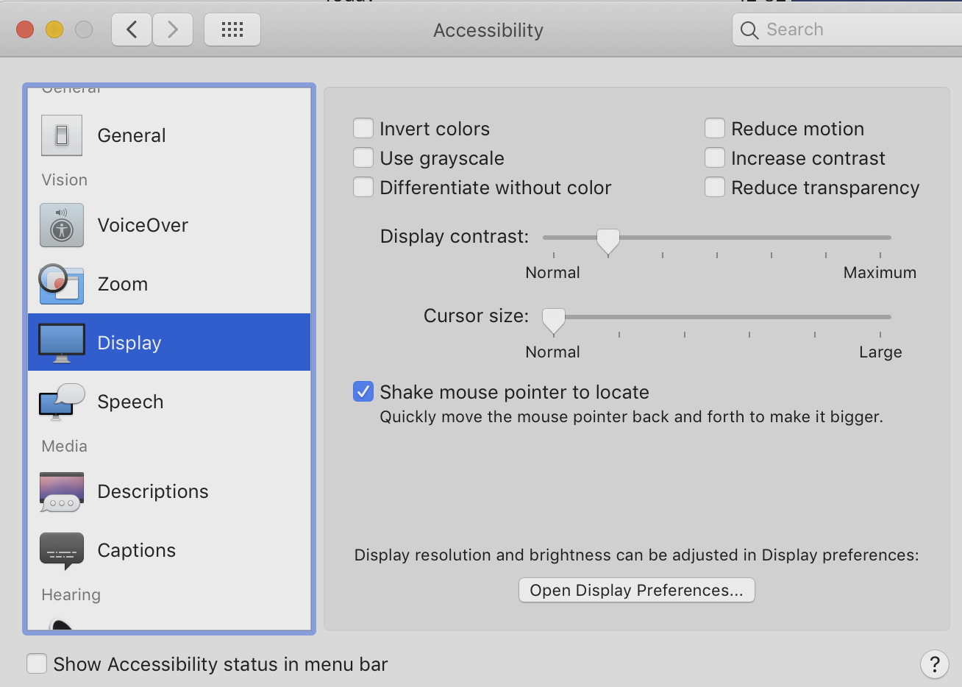
Task: Open Speech settings via speech bubble icon
Action: click(x=62, y=402)
